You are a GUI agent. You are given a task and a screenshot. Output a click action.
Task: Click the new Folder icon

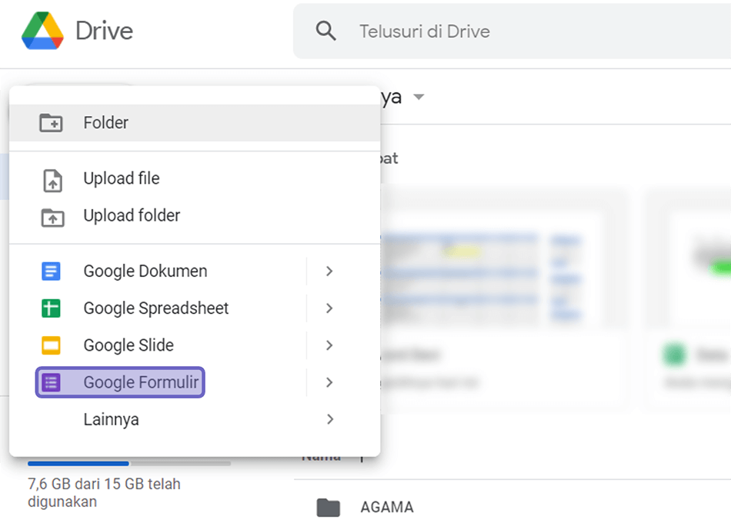click(51, 123)
